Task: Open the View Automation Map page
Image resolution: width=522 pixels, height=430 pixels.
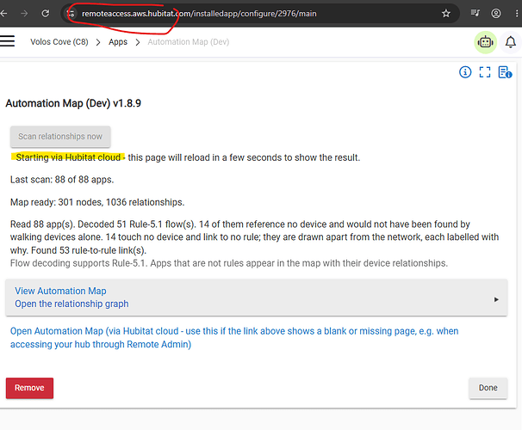Action: click(x=257, y=297)
